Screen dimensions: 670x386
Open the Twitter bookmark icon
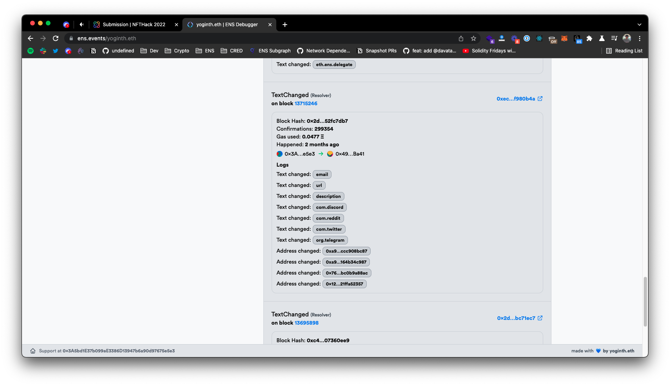(56, 51)
